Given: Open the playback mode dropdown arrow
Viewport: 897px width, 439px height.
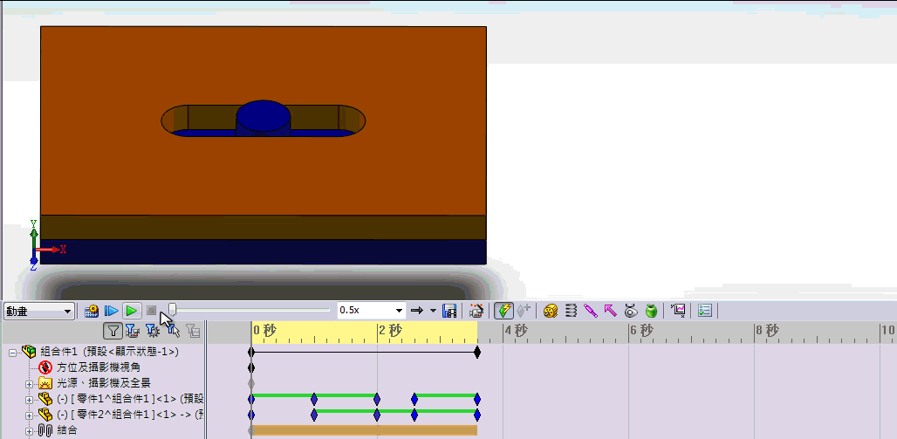Looking at the screenshot, I should (433, 311).
